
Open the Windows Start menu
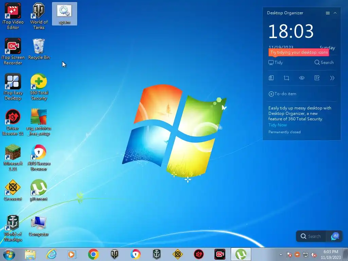tap(9, 254)
